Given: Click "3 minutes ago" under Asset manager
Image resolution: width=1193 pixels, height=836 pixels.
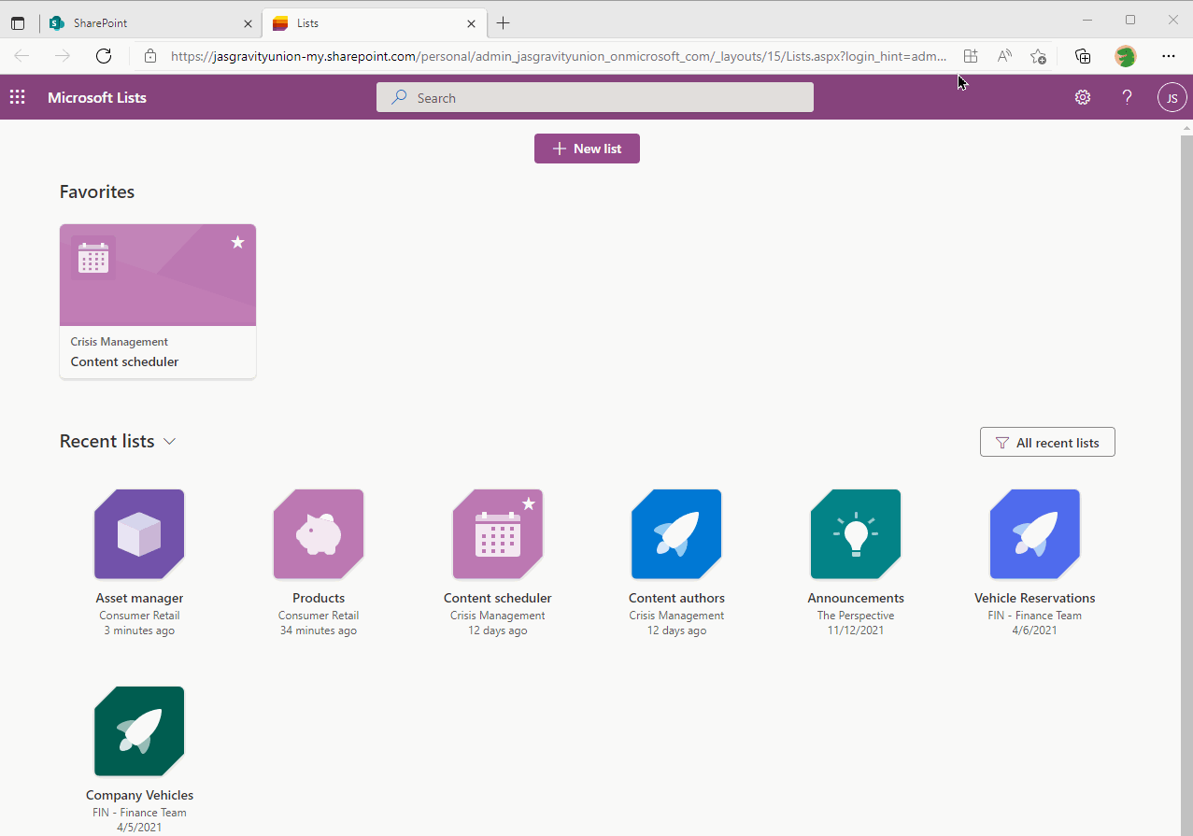Looking at the screenshot, I should 139,631.
